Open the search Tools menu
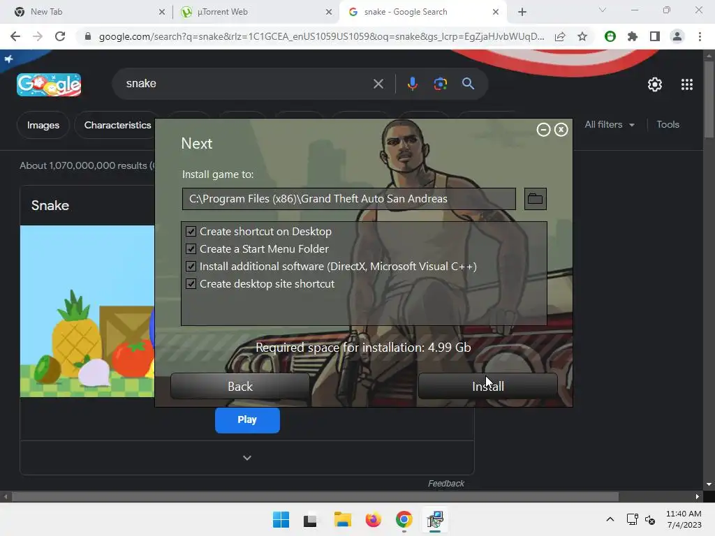 click(x=668, y=124)
